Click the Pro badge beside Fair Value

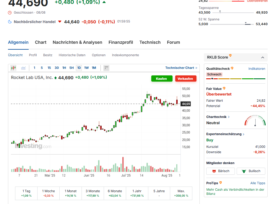(x=224, y=88)
